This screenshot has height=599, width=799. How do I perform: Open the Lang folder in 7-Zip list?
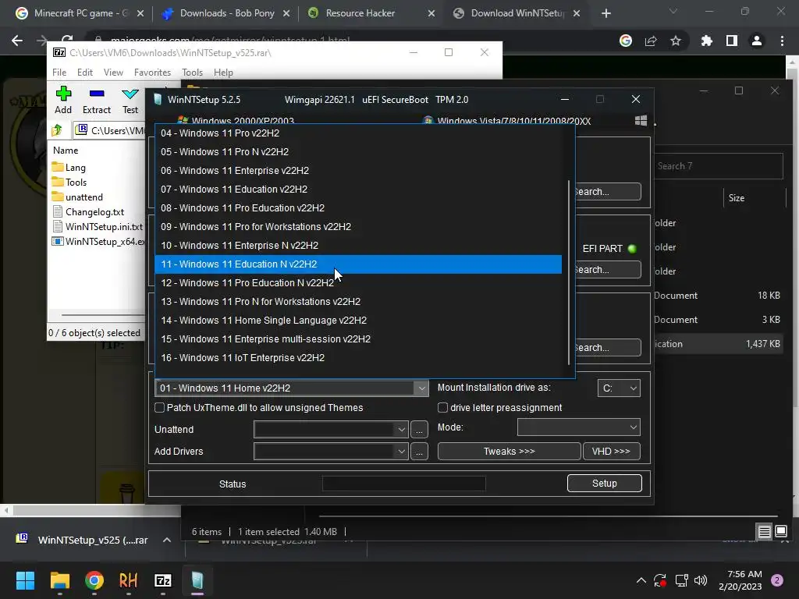click(69, 167)
